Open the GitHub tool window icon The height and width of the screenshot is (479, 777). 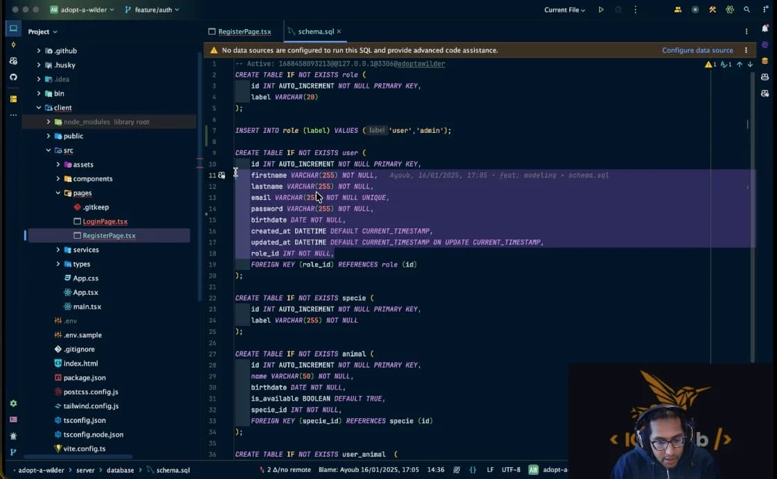point(13,77)
